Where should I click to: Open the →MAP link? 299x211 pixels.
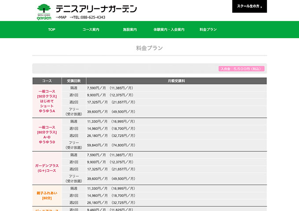[x=61, y=17]
